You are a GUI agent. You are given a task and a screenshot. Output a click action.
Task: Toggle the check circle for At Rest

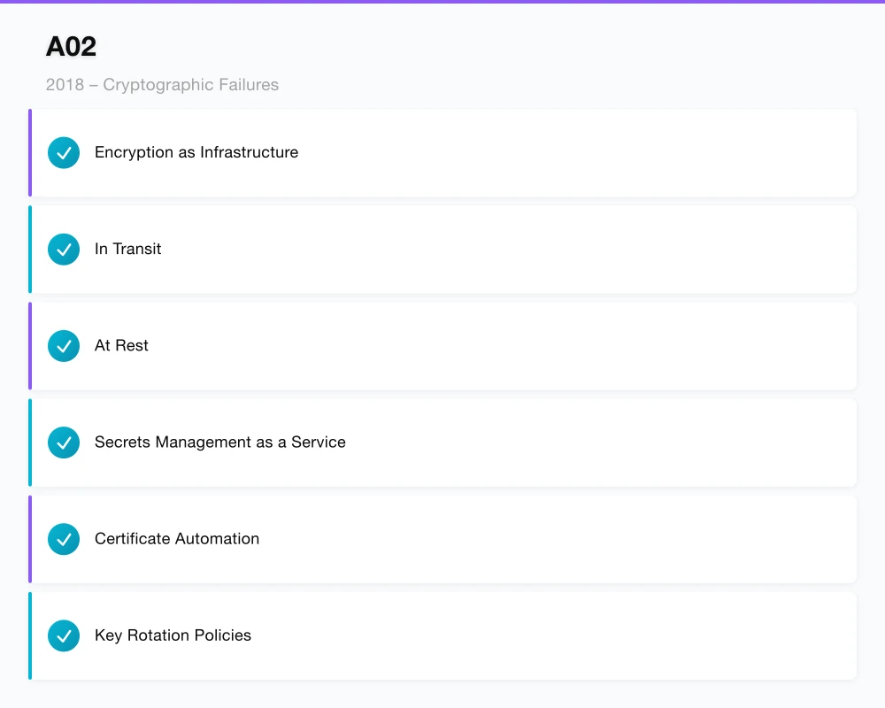(x=64, y=346)
